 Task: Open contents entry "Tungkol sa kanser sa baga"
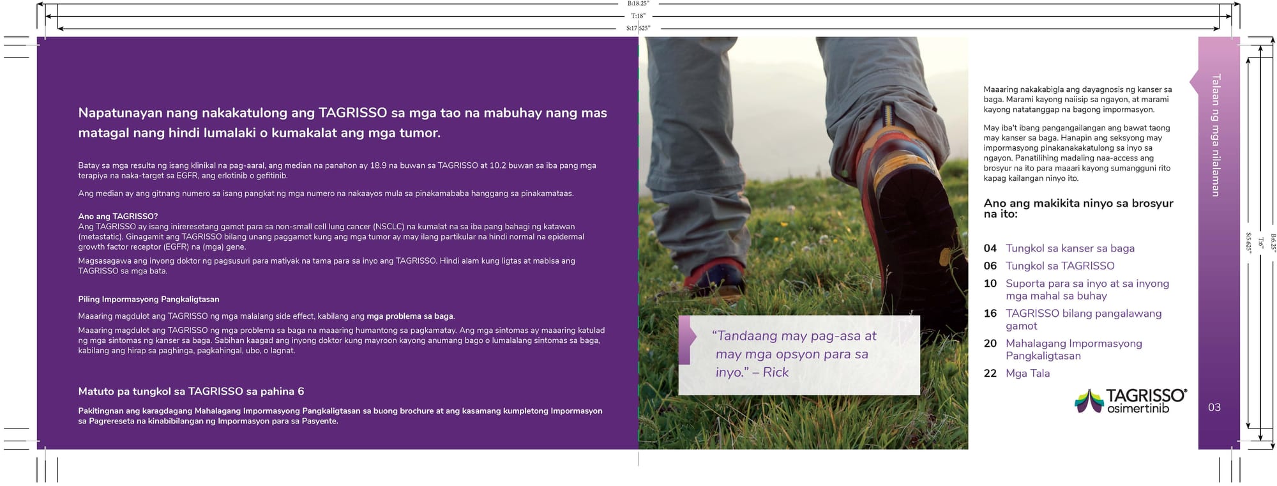pyautogui.click(x=1070, y=248)
